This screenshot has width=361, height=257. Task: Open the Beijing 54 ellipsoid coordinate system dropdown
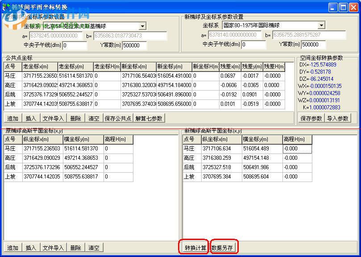tap(143, 26)
